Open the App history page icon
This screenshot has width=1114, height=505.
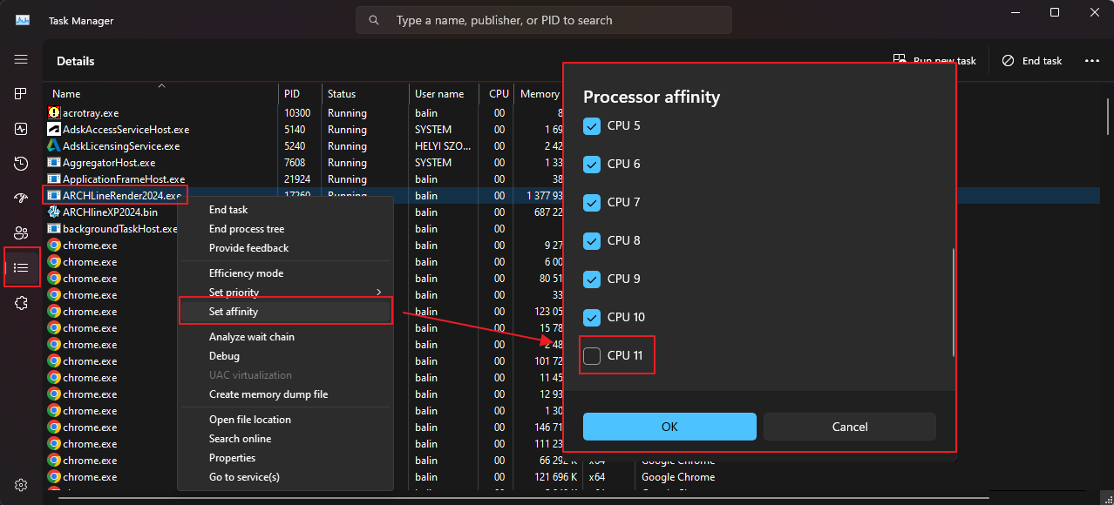pos(21,164)
